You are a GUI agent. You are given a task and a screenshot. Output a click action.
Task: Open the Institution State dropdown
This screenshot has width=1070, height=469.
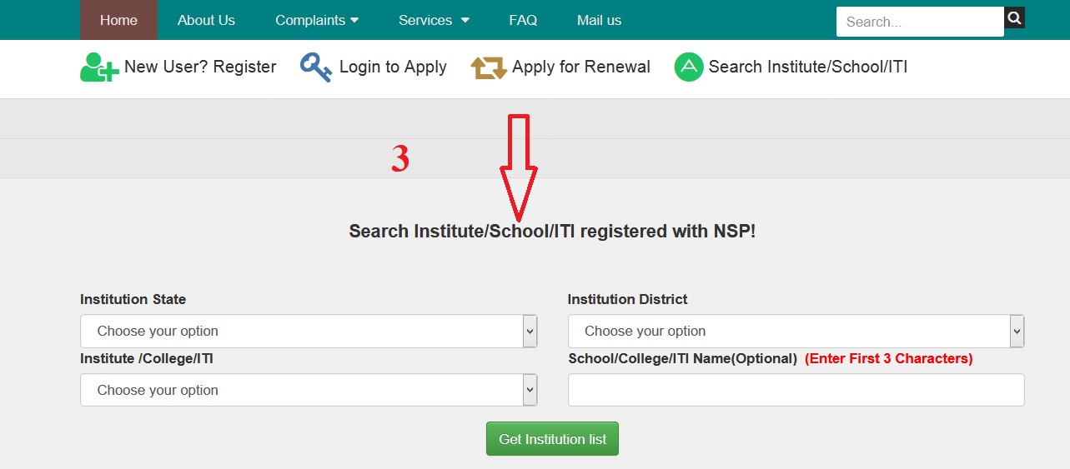point(309,331)
